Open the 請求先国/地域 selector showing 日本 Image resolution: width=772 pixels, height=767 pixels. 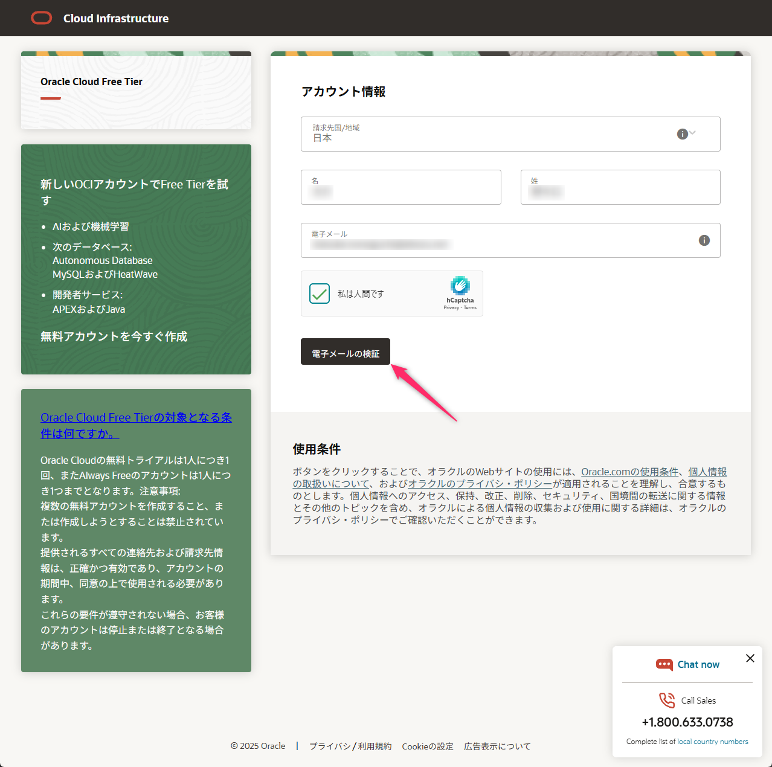(510, 134)
